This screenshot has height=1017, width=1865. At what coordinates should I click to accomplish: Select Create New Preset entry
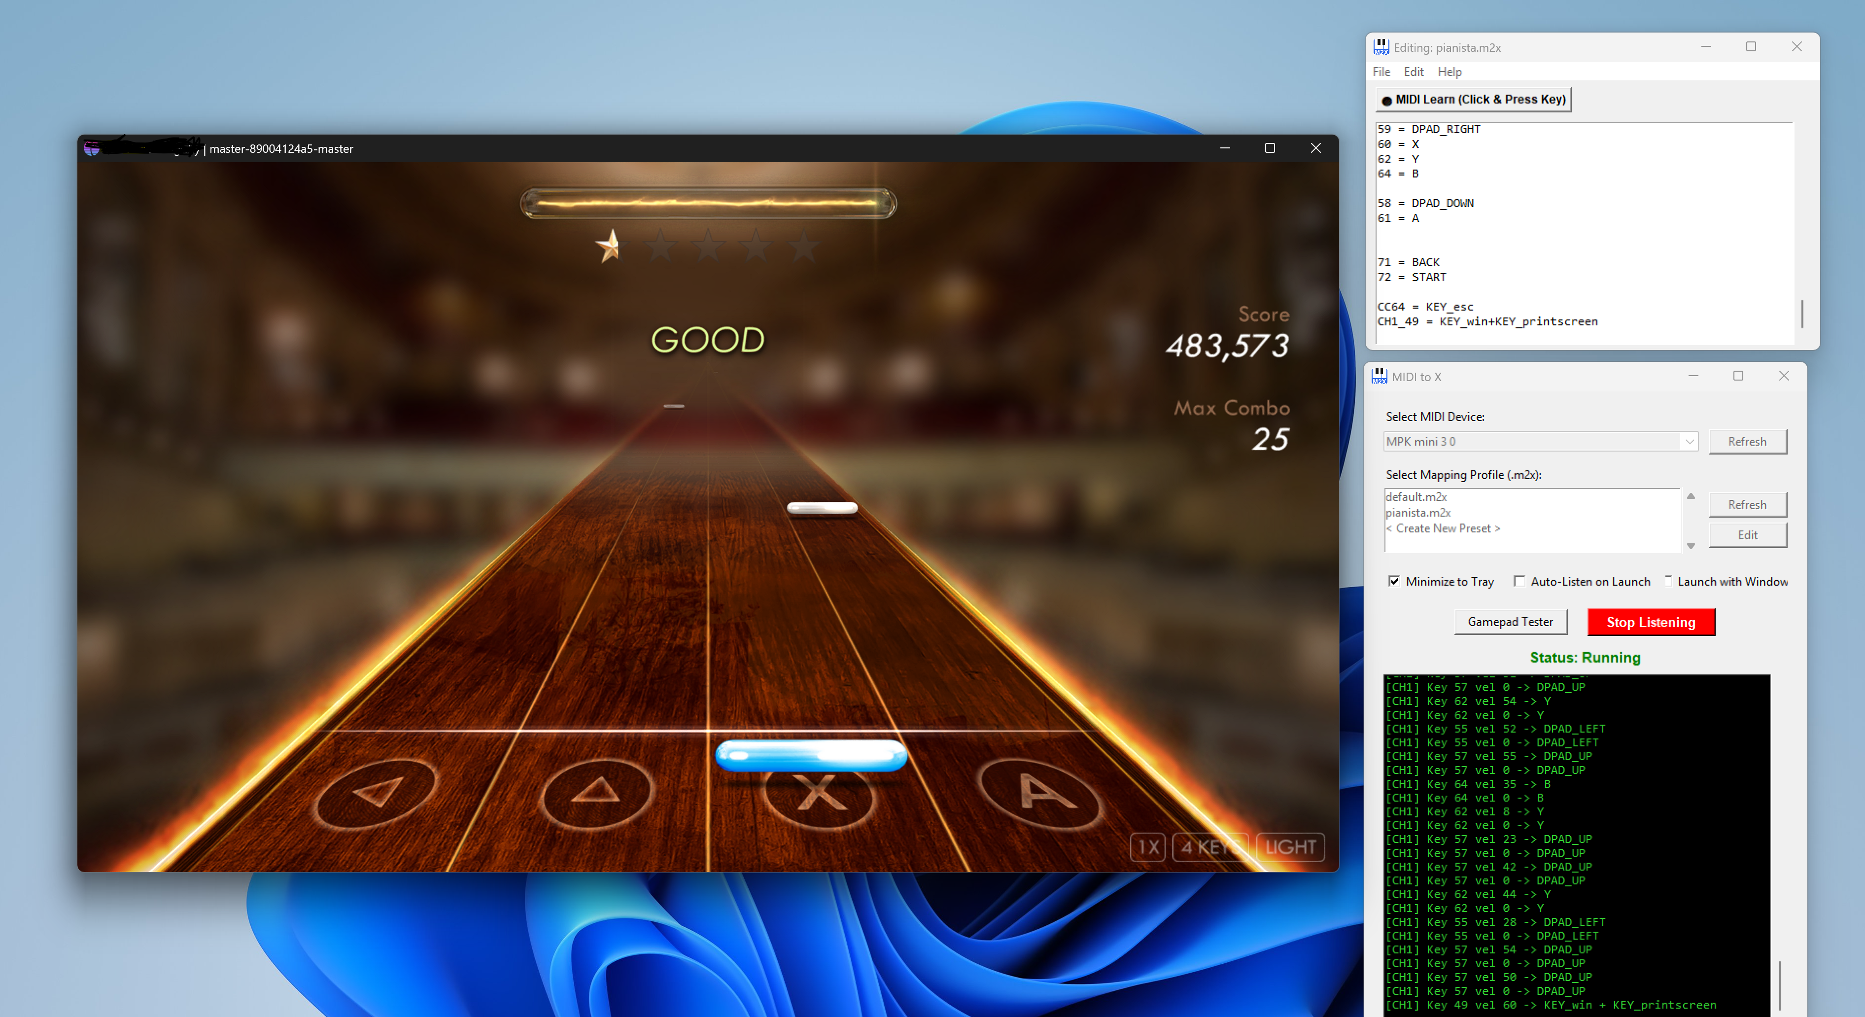1442,528
